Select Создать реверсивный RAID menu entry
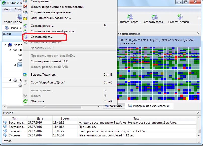 [49, 61]
